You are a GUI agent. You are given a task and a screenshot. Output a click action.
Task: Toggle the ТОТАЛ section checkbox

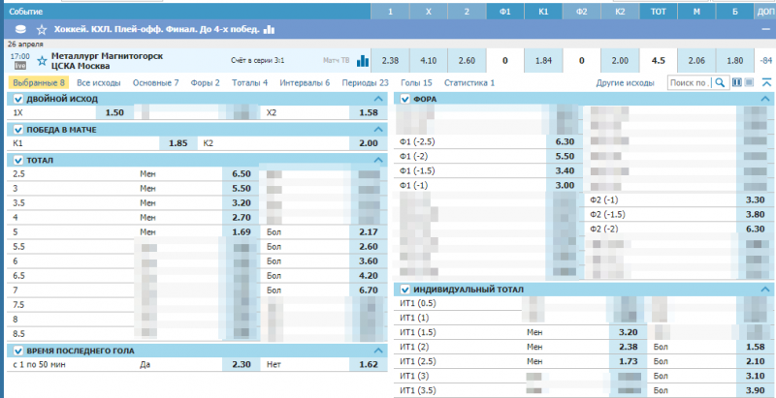(15, 159)
